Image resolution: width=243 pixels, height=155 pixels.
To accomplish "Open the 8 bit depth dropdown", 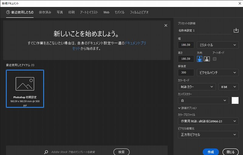I will coord(228,87).
